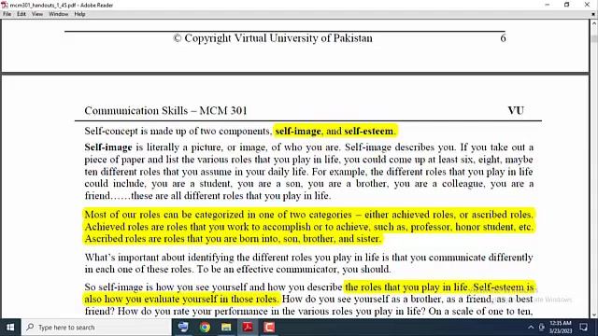Viewport: 598px width, 336px height.
Task: Click the Adobe Reader title bar icon
Action: tap(4, 5)
